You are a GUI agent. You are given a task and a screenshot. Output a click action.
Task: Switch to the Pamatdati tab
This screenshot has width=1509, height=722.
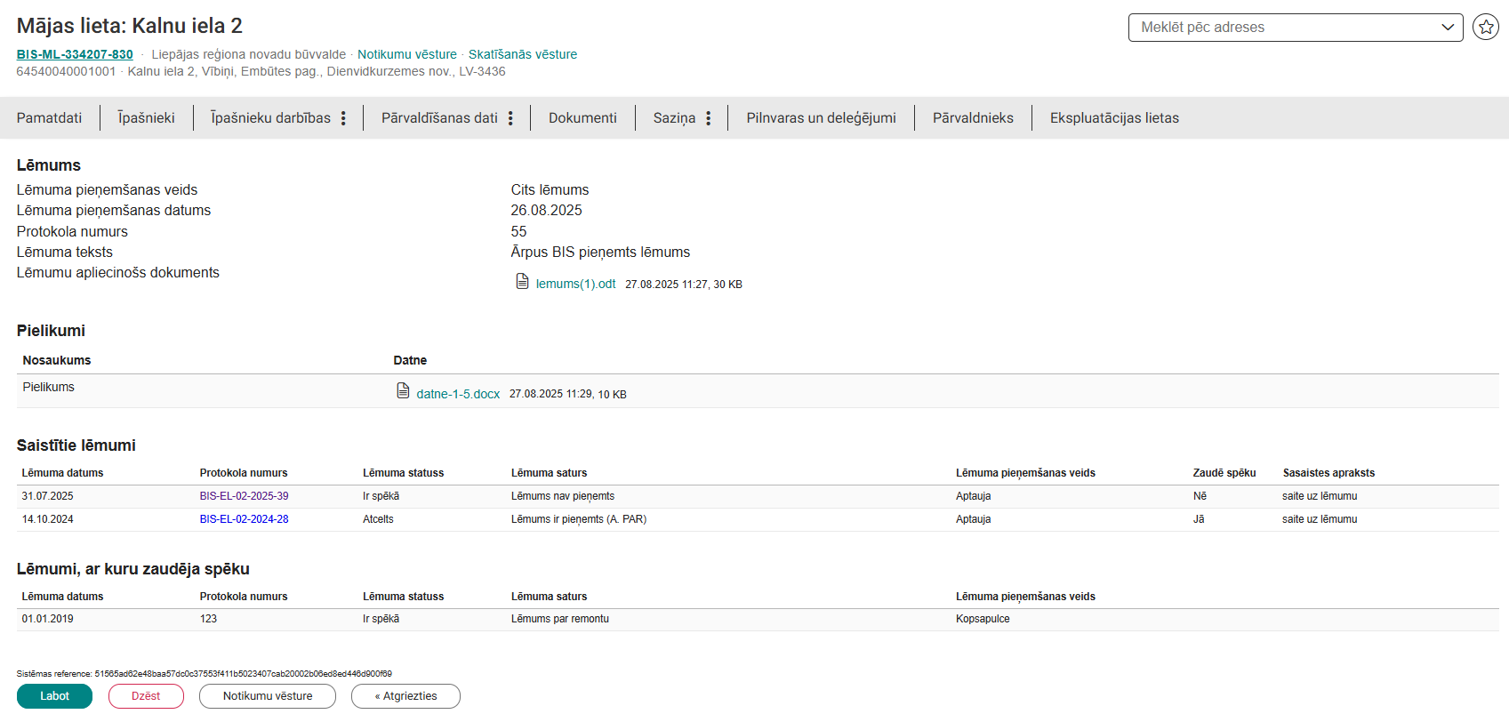pos(49,118)
